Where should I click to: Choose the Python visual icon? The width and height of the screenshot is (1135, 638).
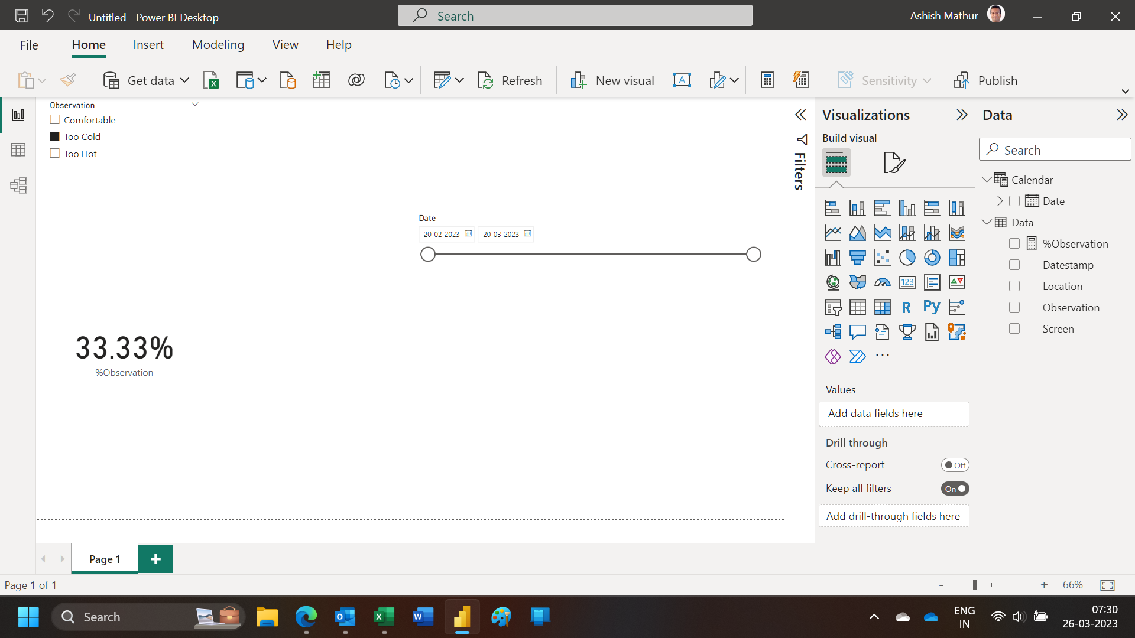(932, 307)
